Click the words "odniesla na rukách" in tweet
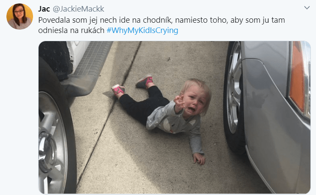This screenshot has height=195, width=316. tap(71, 30)
